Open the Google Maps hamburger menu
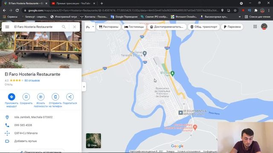The width and height of the screenshot is (273, 153). pos(7,27)
